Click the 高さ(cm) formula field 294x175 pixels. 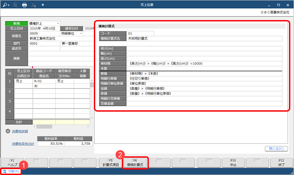pyautogui.click(x=204, y=59)
